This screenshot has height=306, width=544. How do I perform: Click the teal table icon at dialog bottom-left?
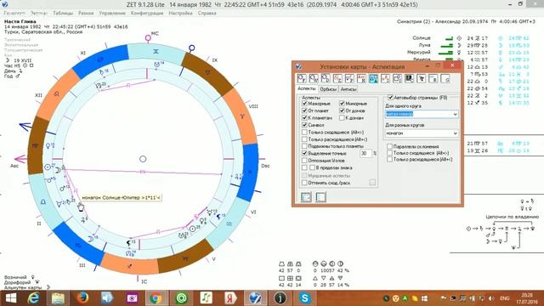[306, 197]
